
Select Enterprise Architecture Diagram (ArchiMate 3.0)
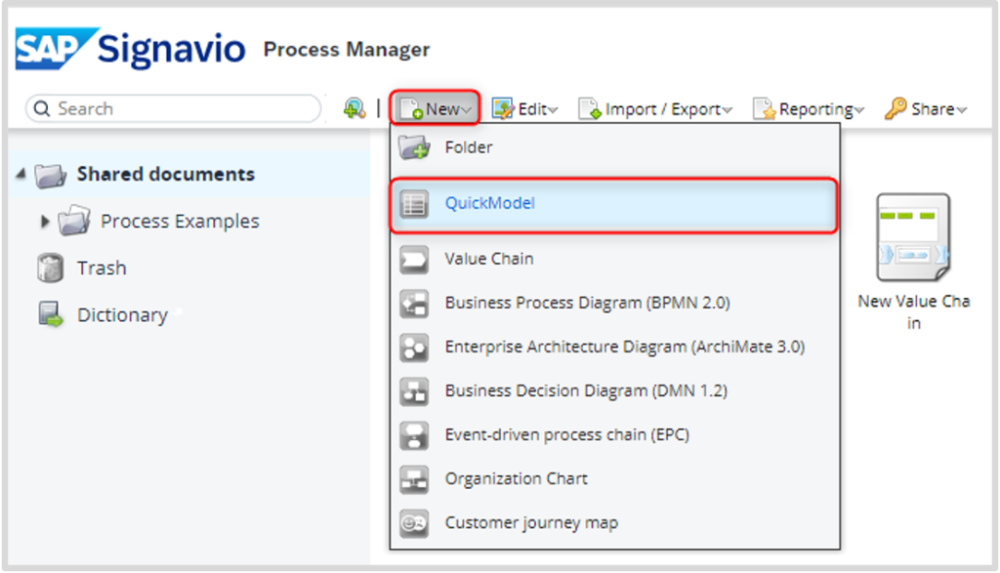click(x=615, y=347)
